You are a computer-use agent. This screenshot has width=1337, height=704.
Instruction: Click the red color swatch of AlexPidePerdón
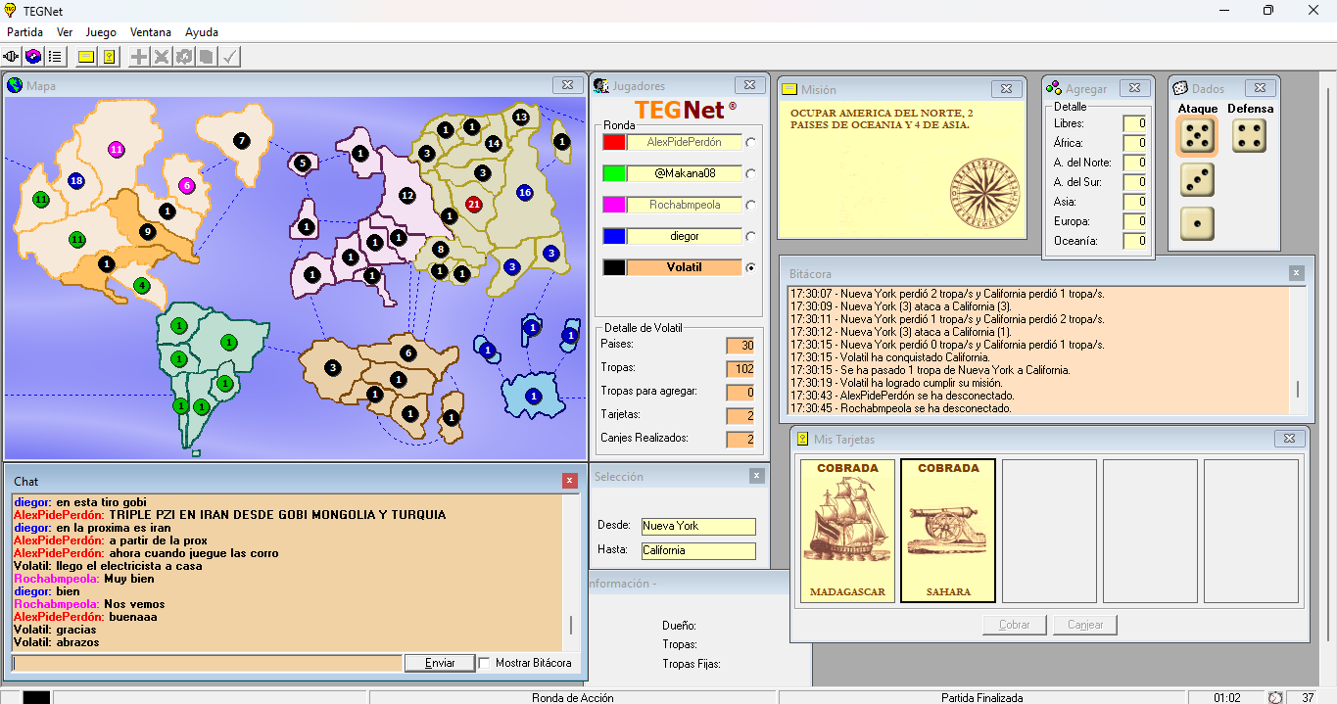pos(614,143)
